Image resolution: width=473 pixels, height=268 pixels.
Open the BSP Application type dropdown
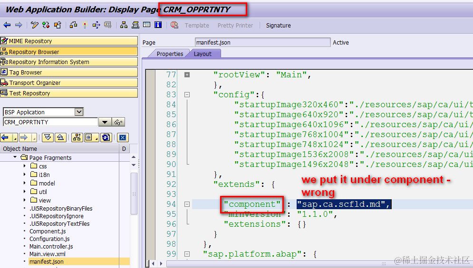[79, 112]
